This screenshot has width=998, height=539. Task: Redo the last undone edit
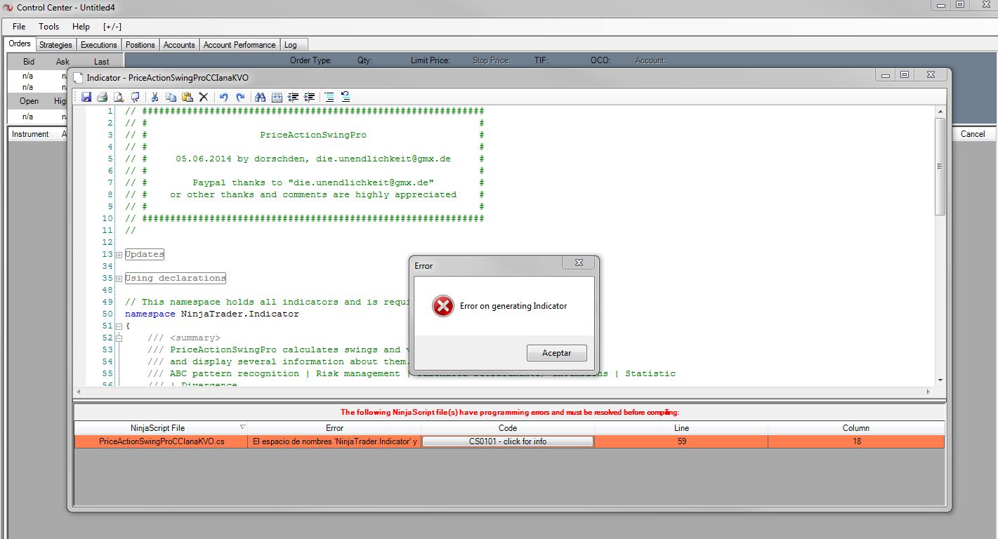(x=240, y=97)
